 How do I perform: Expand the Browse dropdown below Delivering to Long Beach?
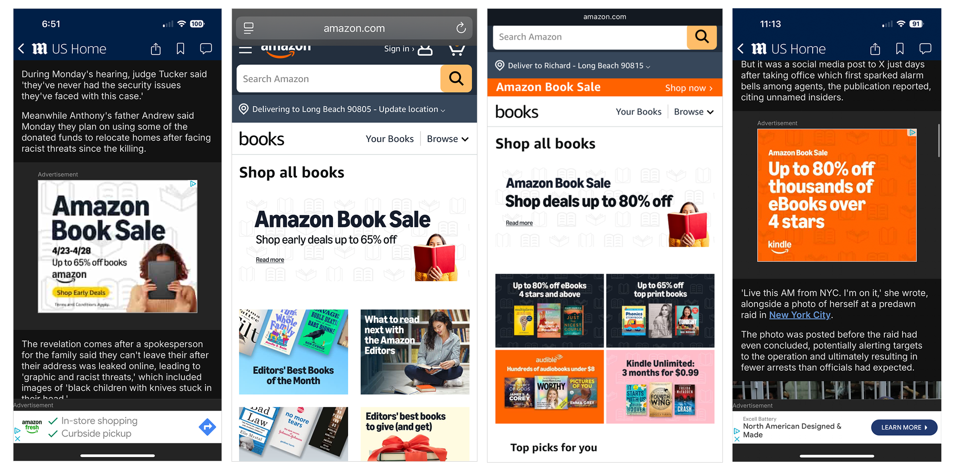click(447, 139)
